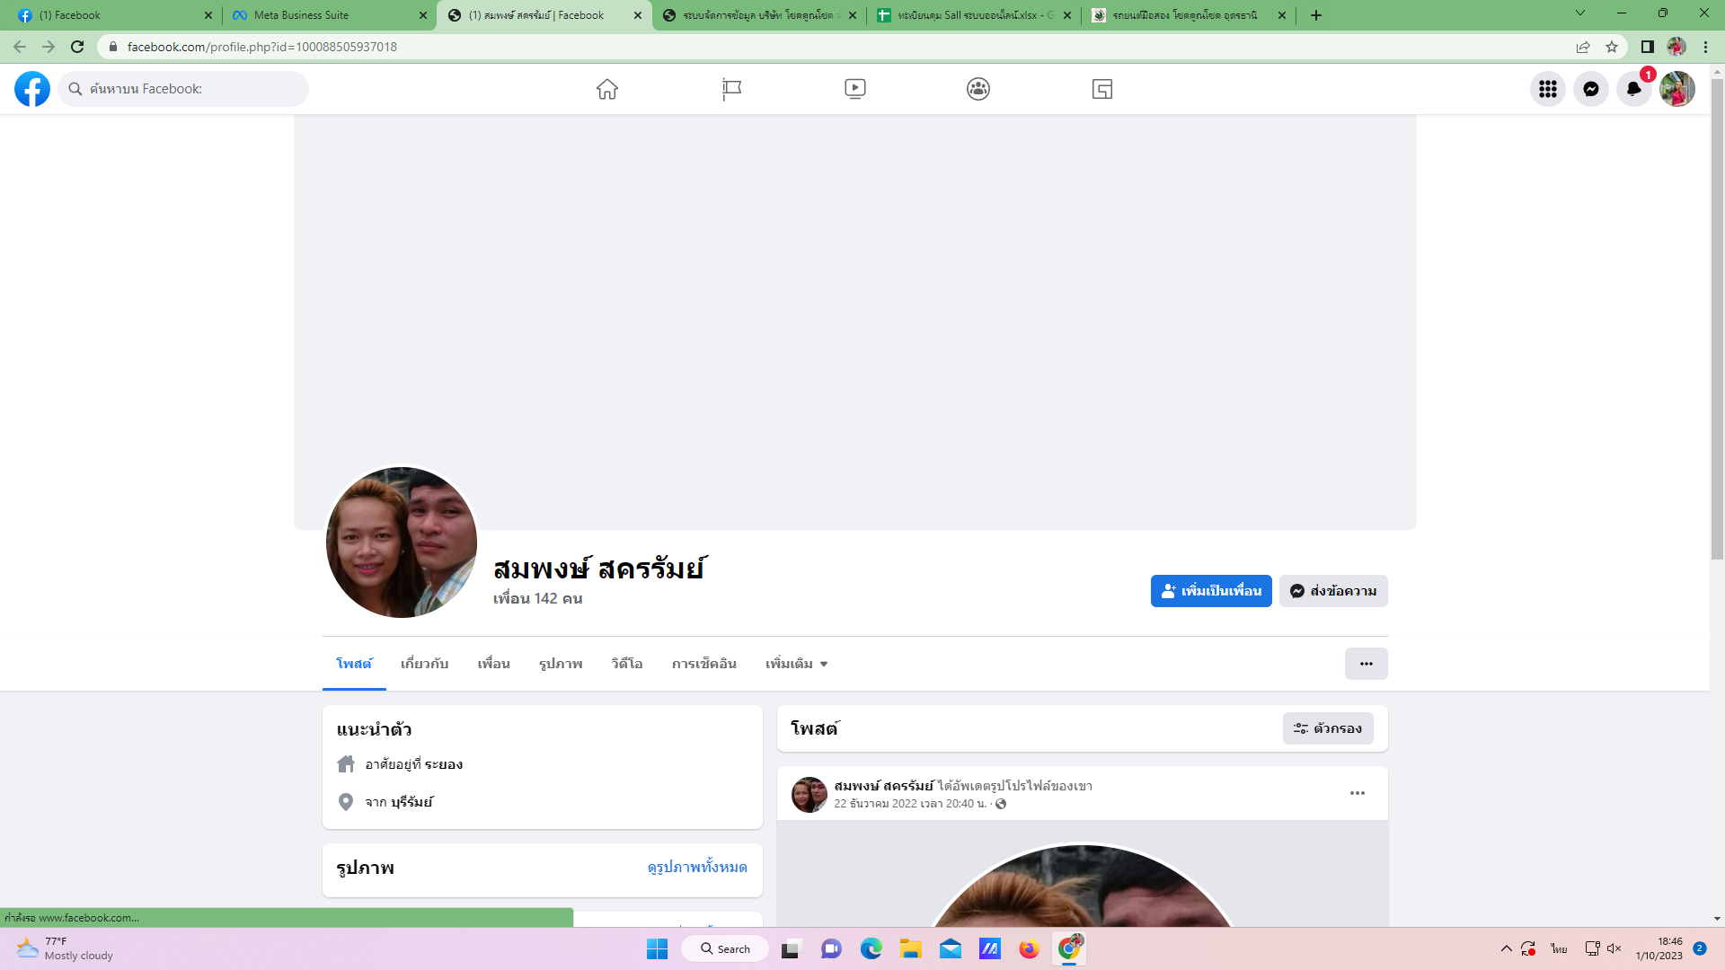The width and height of the screenshot is (1725, 970).
Task: Open the notifications bell icon
Action: (1634, 89)
